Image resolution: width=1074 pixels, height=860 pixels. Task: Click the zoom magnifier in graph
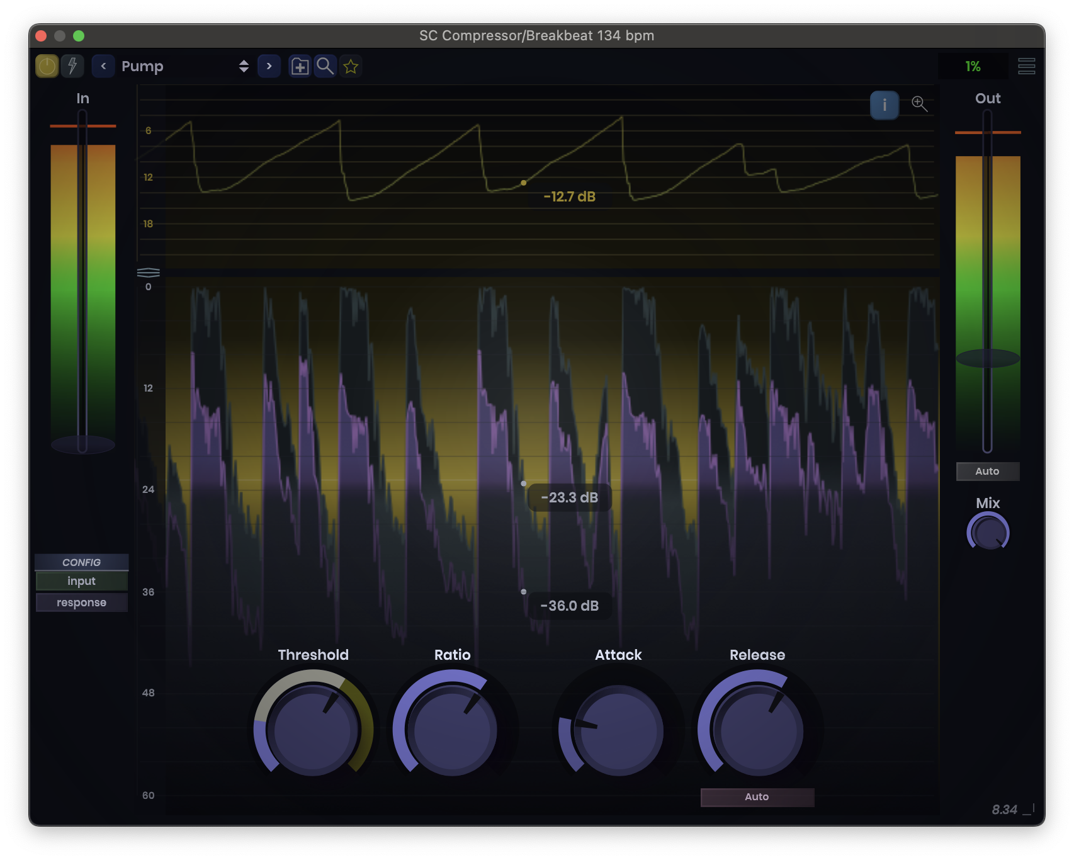919,104
